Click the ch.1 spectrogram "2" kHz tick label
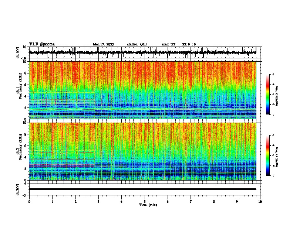This screenshot has height=226, width=293. pos(26,107)
